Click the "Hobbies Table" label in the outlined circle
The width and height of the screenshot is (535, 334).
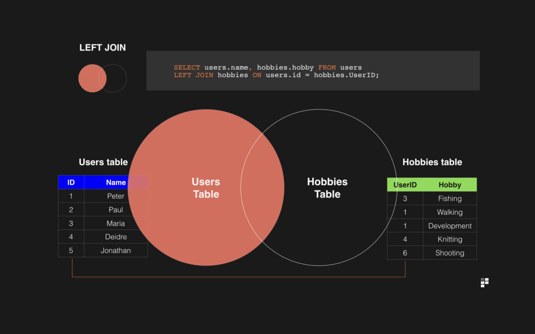click(x=327, y=188)
